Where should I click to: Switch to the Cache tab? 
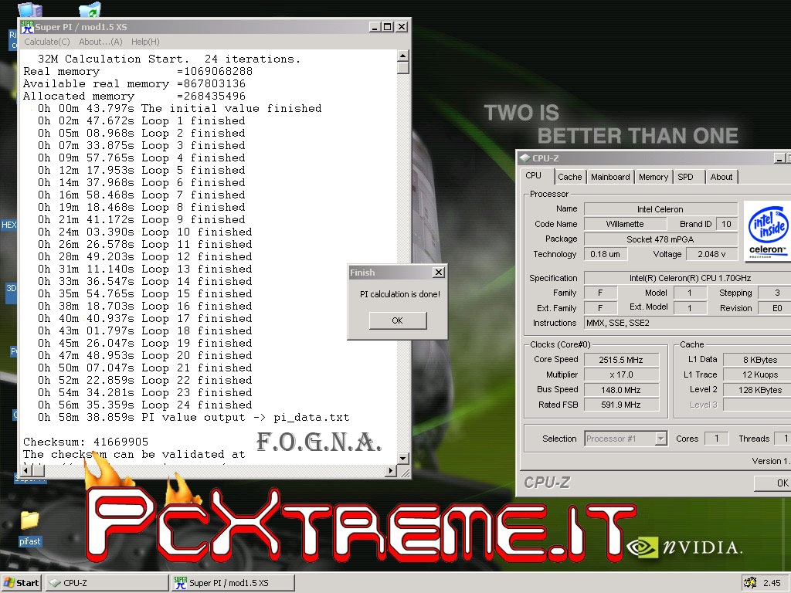570,177
